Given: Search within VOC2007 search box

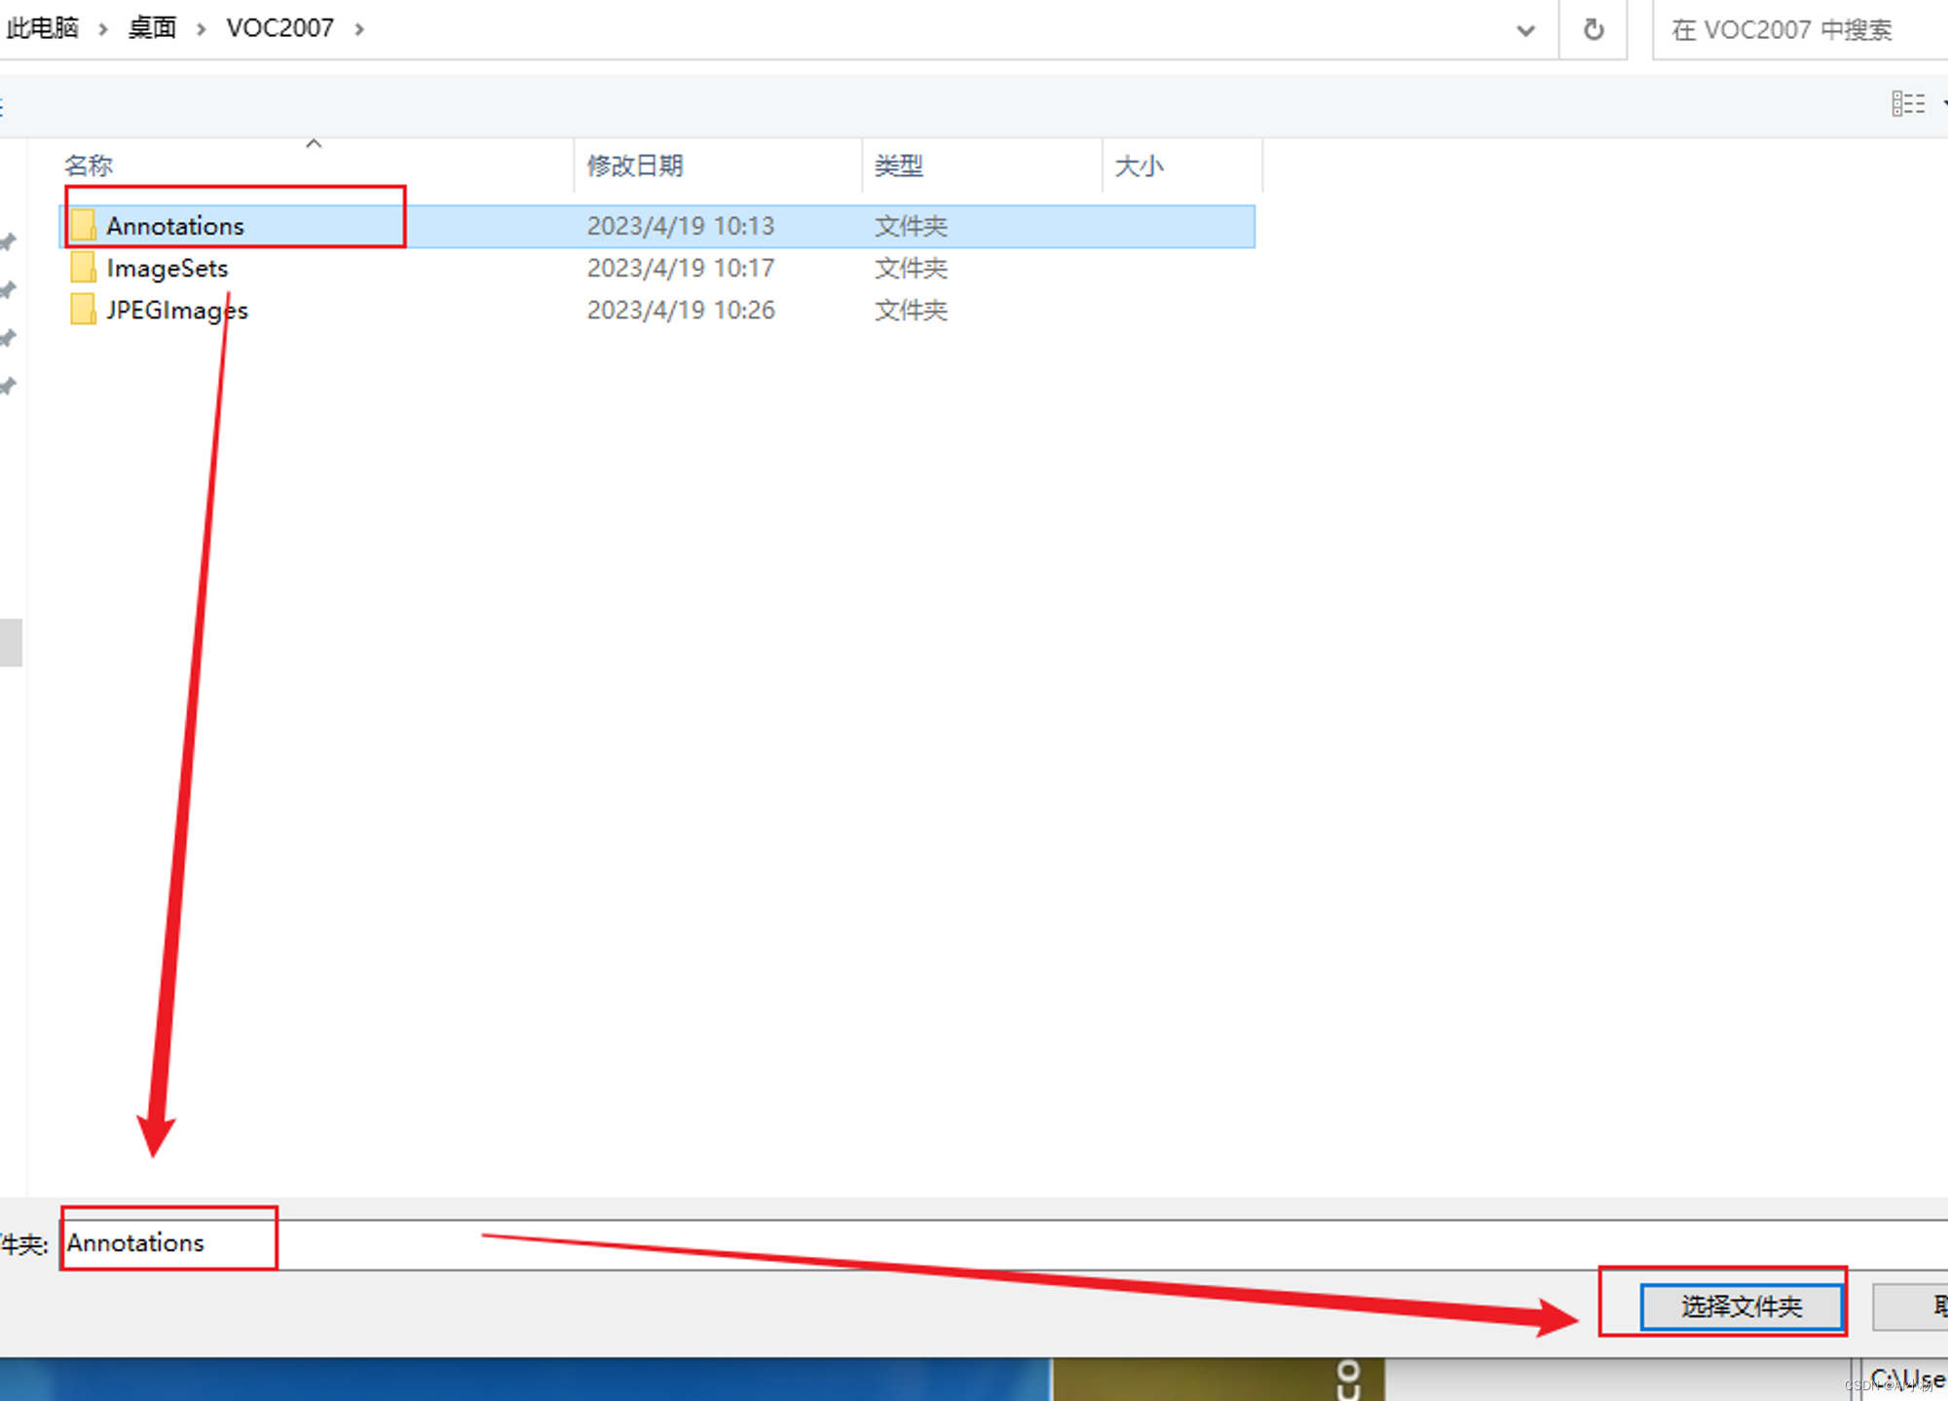Looking at the screenshot, I should click(x=1802, y=30).
